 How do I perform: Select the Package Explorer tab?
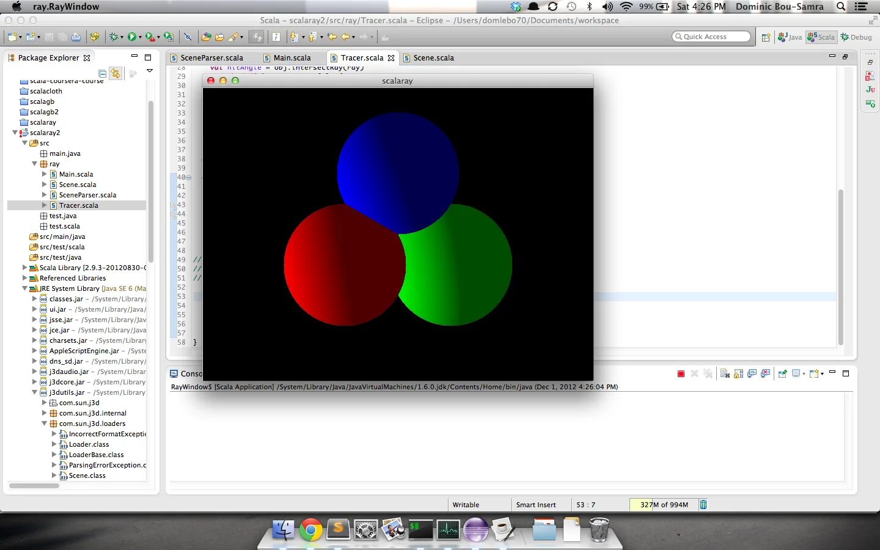click(48, 58)
